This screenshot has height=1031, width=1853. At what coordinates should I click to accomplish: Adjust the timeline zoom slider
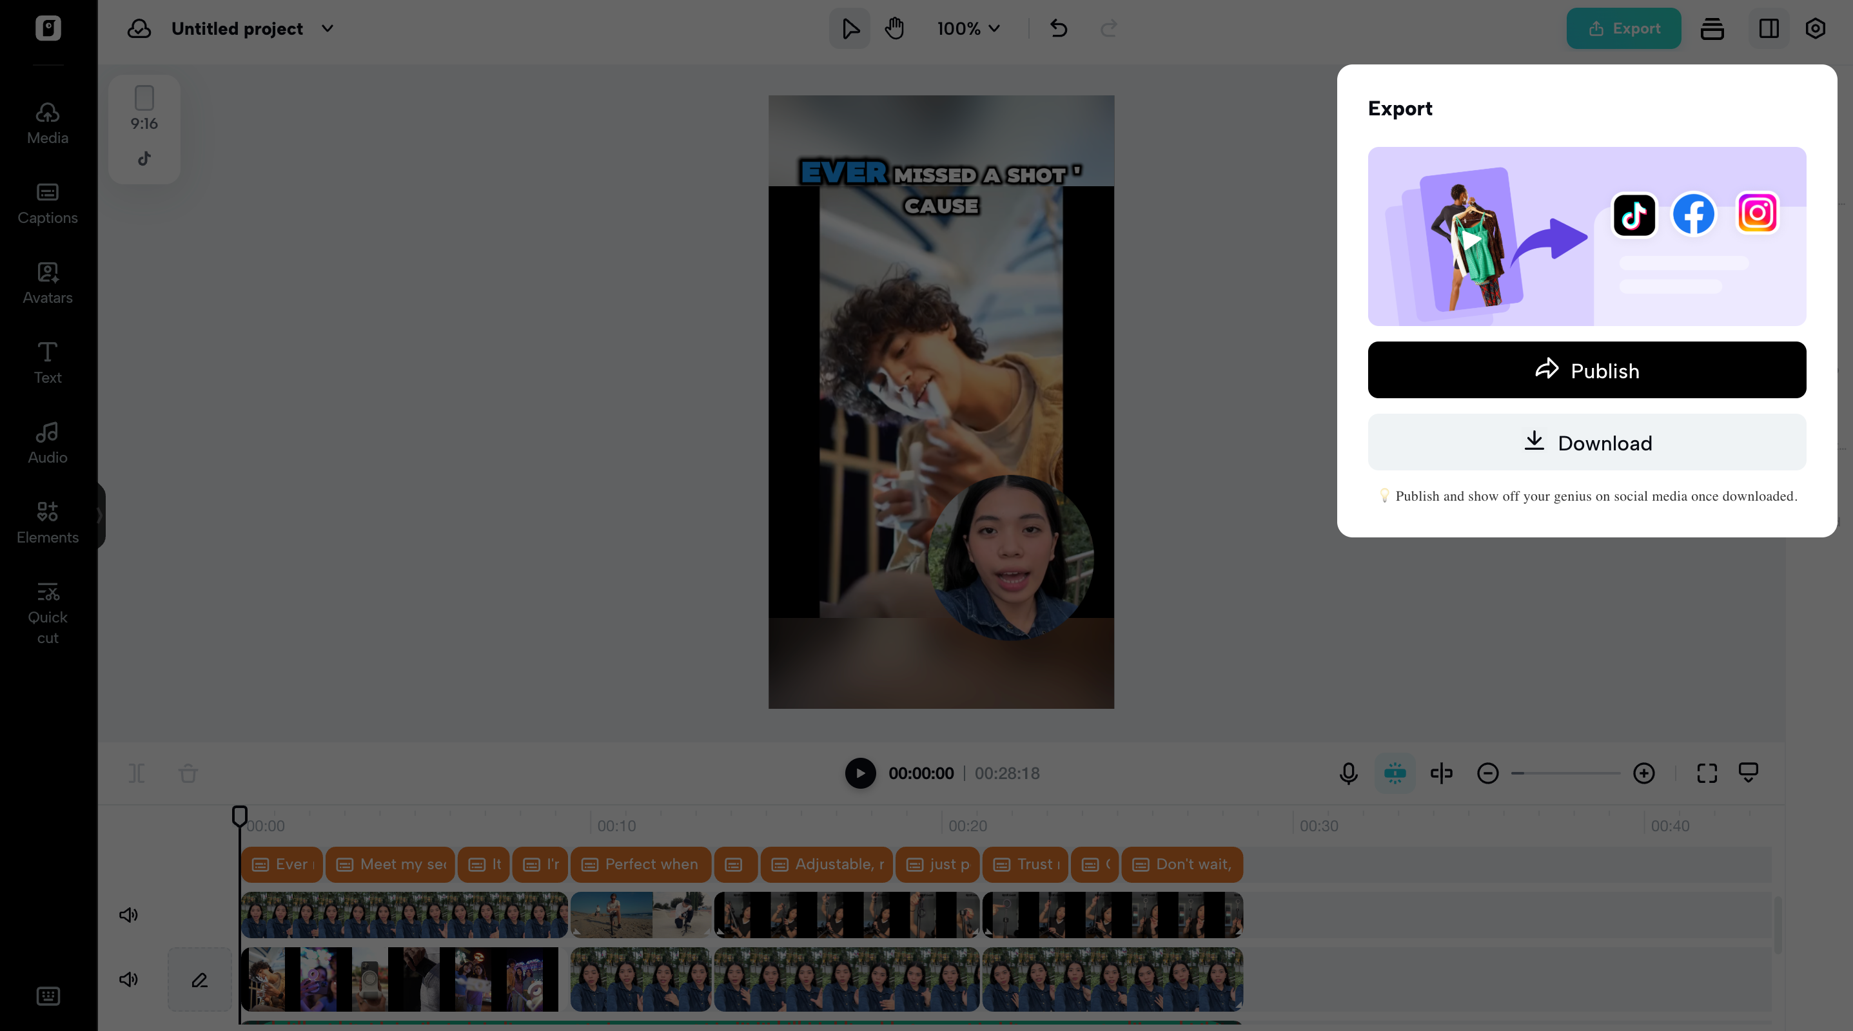pos(1567,773)
